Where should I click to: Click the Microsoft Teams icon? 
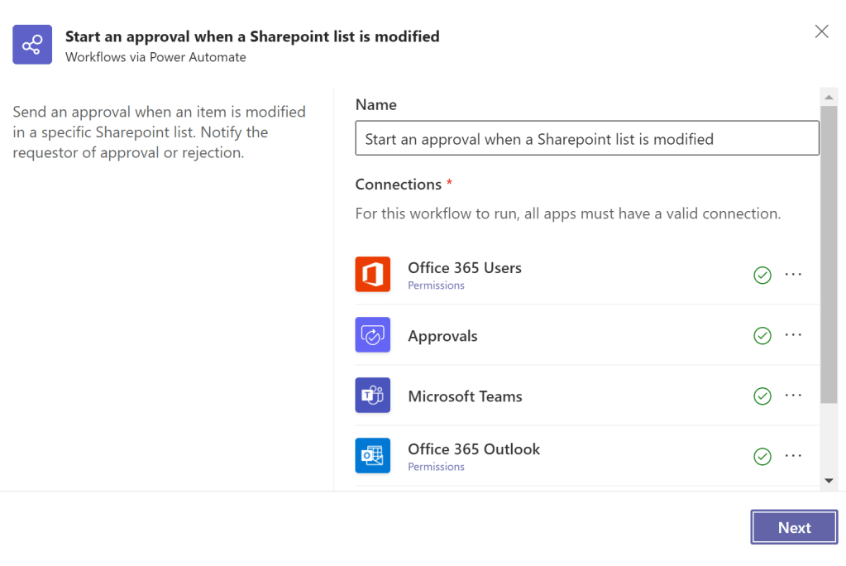pyautogui.click(x=372, y=396)
